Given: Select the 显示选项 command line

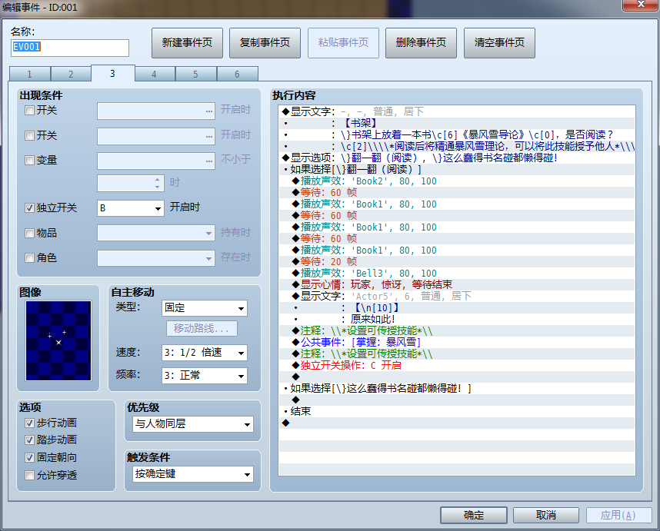Looking at the screenshot, I should click(x=457, y=158).
